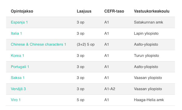This screenshot has height=110, width=182.
Task: Click the Opintojakso column header
Action: click(x=22, y=11)
